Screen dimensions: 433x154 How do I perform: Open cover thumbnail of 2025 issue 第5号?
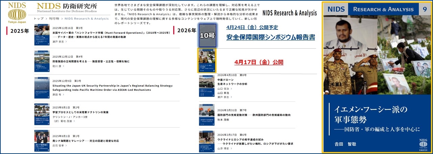[42, 35]
